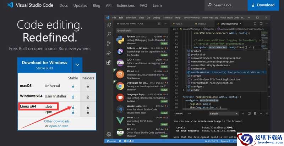Open Explorer icon in VS Code activity bar
284x146 pixels.
[x=109, y=25]
